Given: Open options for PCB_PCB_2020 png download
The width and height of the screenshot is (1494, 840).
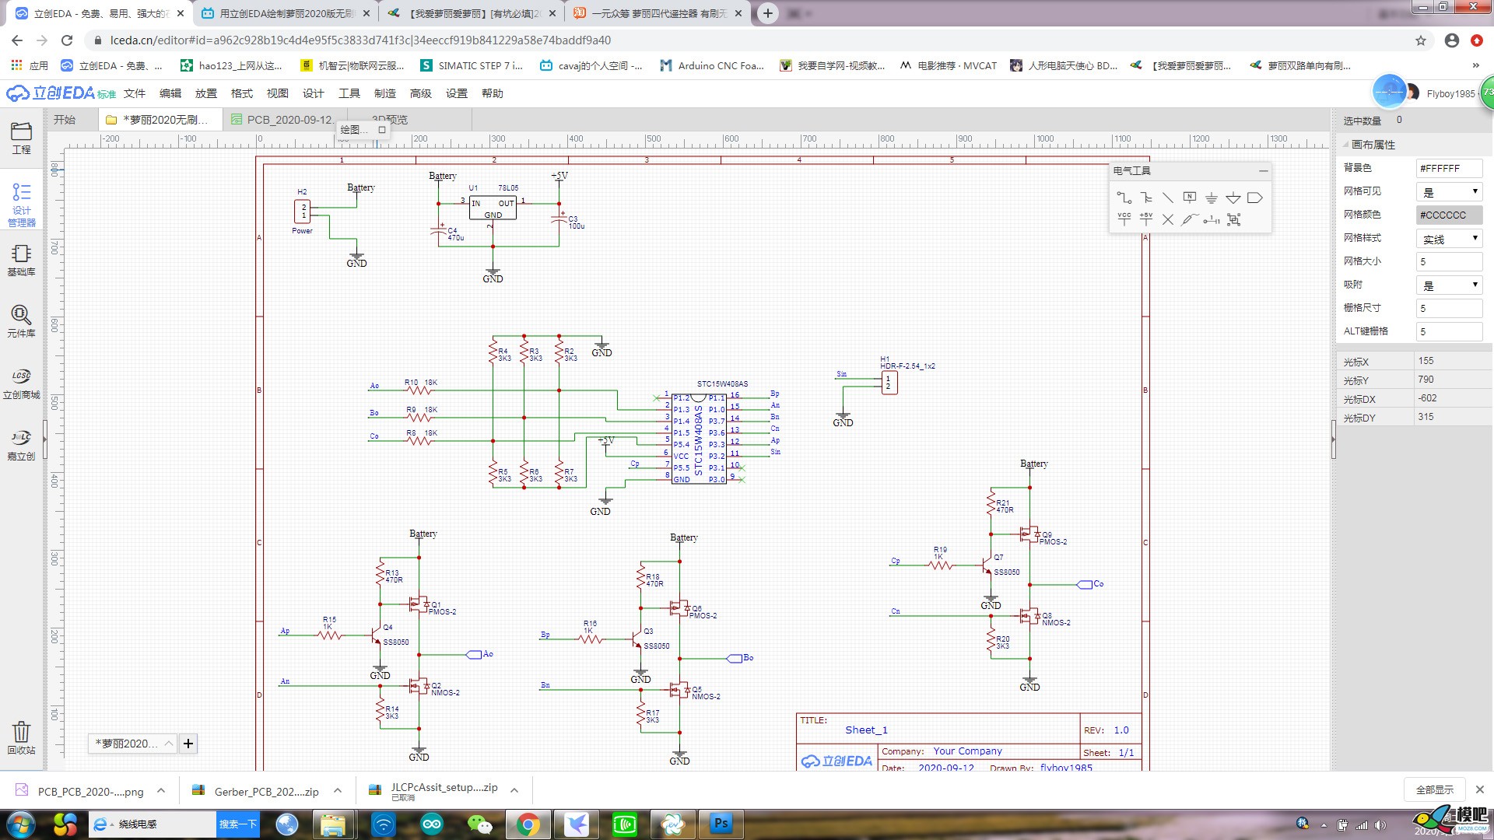Looking at the screenshot, I should pyautogui.click(x=161, y=791).
